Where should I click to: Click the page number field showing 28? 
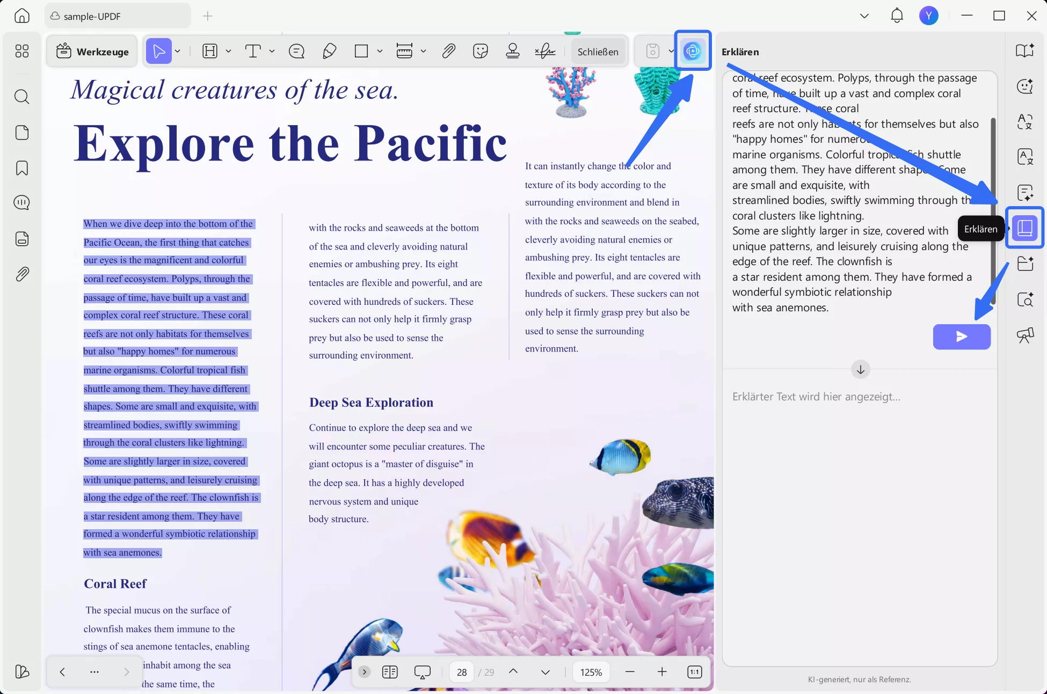point(462,672)
